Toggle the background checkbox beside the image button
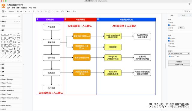This screenshot has height=111, width=192. (169, 28)
